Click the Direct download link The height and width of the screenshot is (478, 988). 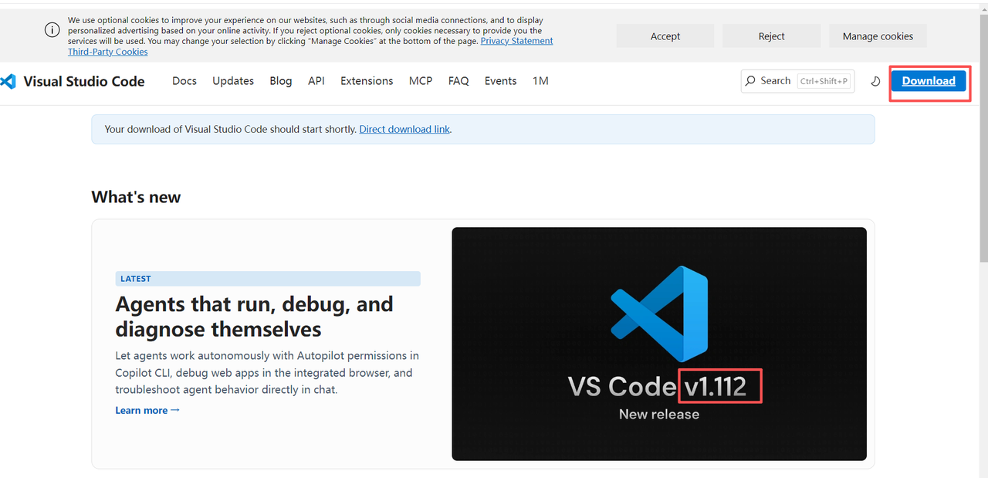click(404, 129)
